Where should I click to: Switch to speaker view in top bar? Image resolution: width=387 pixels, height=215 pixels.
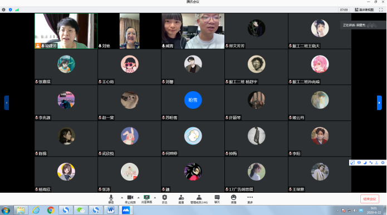tap(364, 9)
